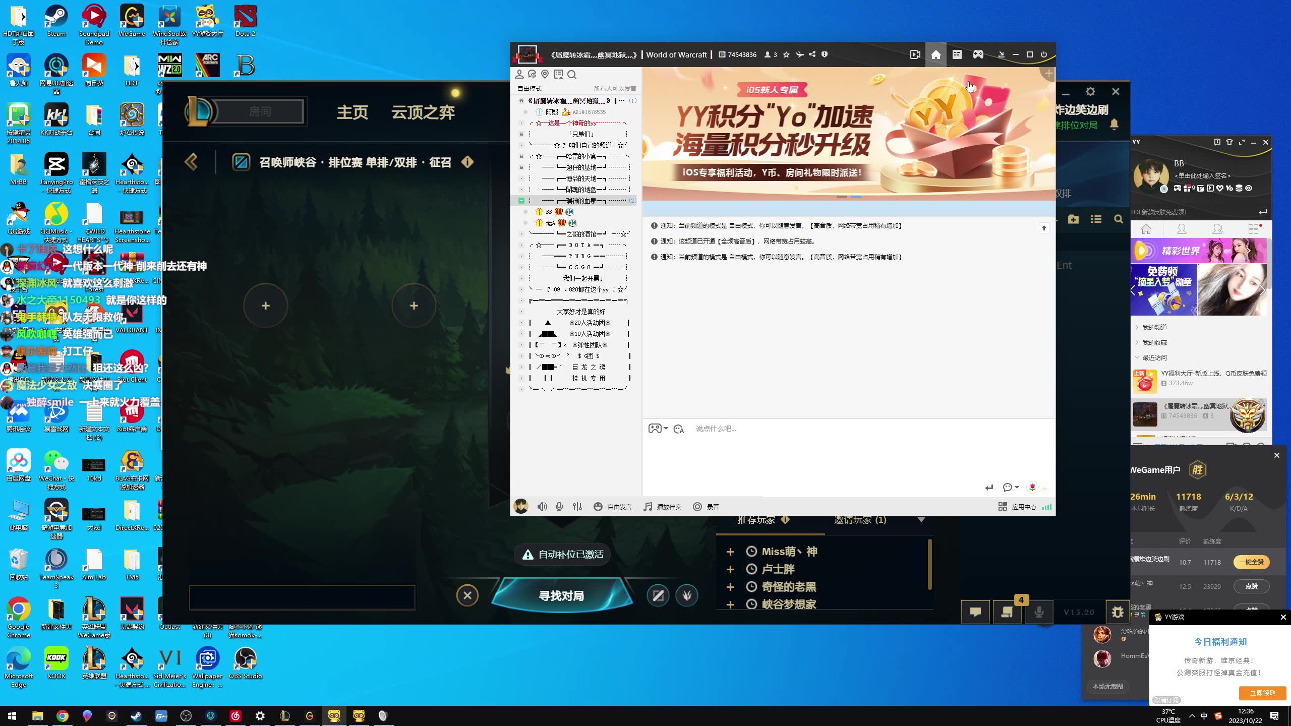Viewport: 1291px width, 726px height.
Task: Toggle 自由发言 free speech mode
Action: 613,507
